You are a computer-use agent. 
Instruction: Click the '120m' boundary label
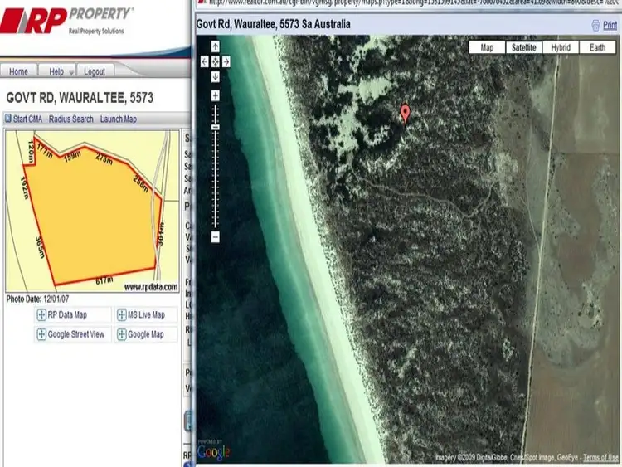pos(31,152)
